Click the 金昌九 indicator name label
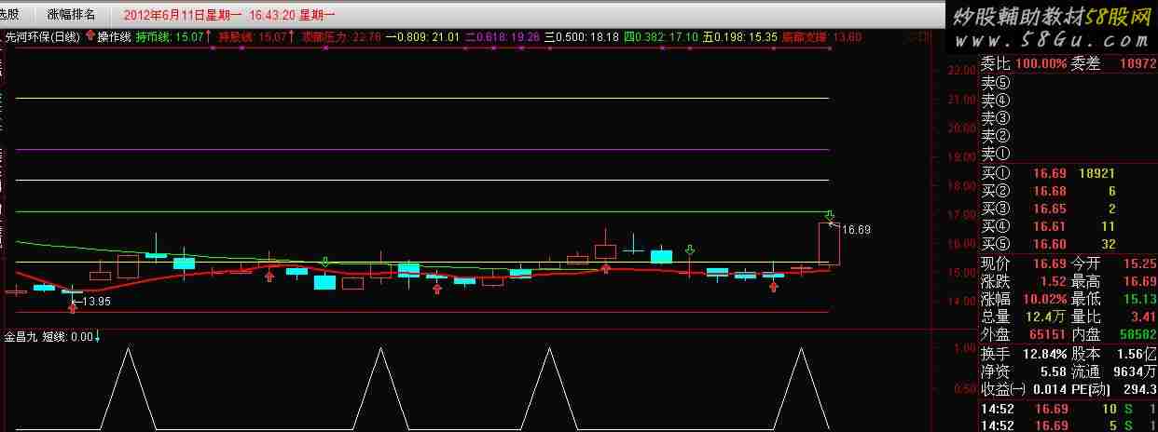The image size is (1158, 432). coord(21,337)
